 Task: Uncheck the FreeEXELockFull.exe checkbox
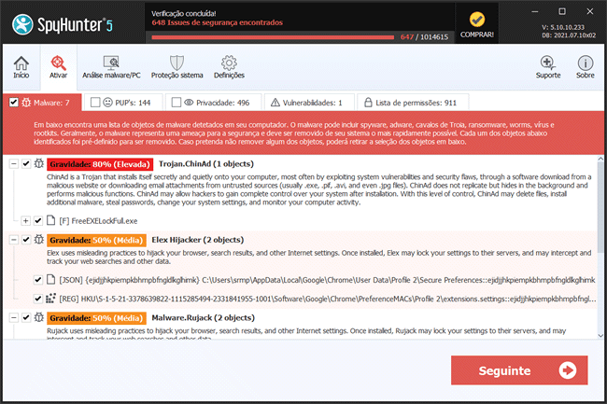[x=37, y=221]
